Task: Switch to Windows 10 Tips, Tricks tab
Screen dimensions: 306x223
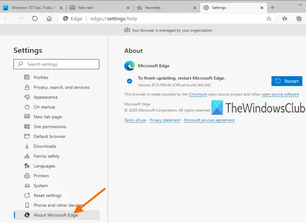Action: pos(33,8)
